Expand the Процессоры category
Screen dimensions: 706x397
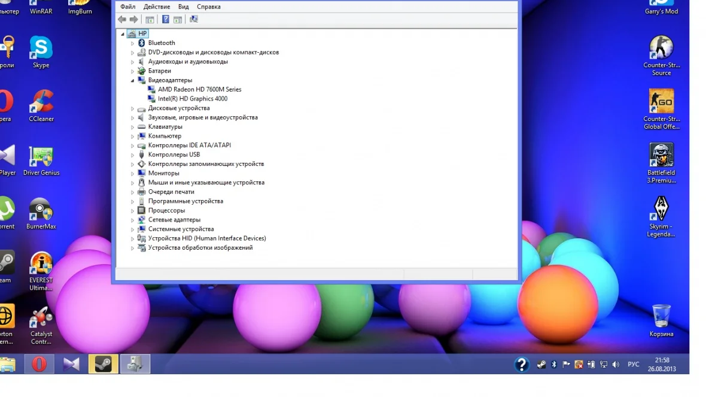tap(133, 211)
